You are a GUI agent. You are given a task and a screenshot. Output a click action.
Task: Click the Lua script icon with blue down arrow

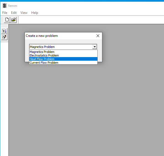click(x=4, y=31)
